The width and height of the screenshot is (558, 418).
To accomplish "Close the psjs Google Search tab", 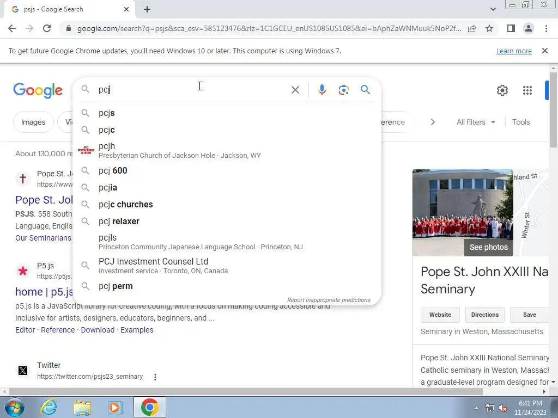I will (x=126, y=9).
